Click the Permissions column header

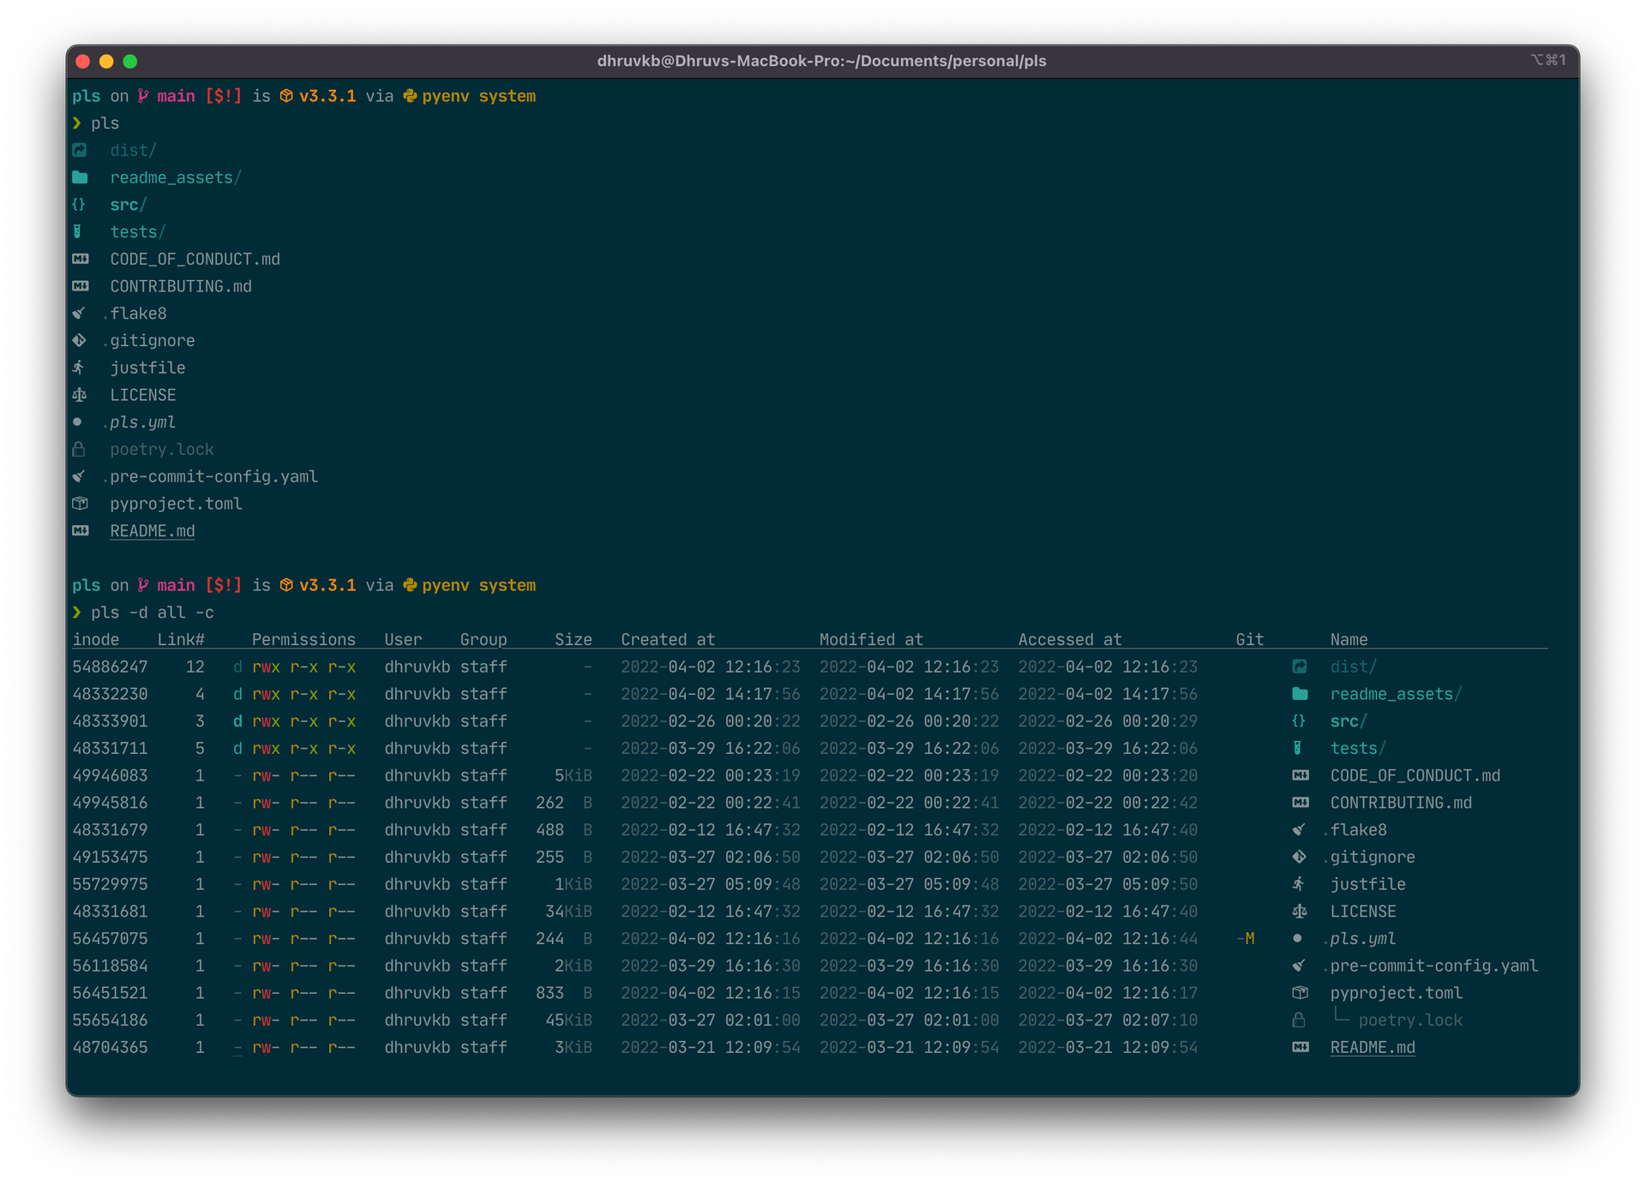click(x=303, y=639)
